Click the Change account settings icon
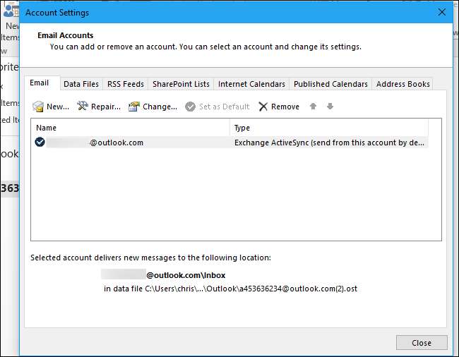 [134, 107]
